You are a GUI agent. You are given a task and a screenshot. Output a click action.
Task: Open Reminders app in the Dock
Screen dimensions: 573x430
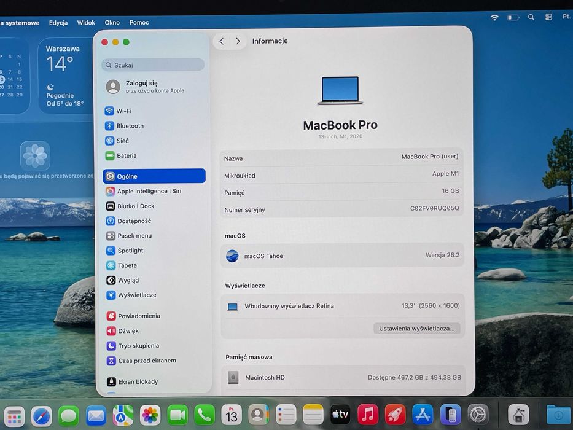(286, 415)
